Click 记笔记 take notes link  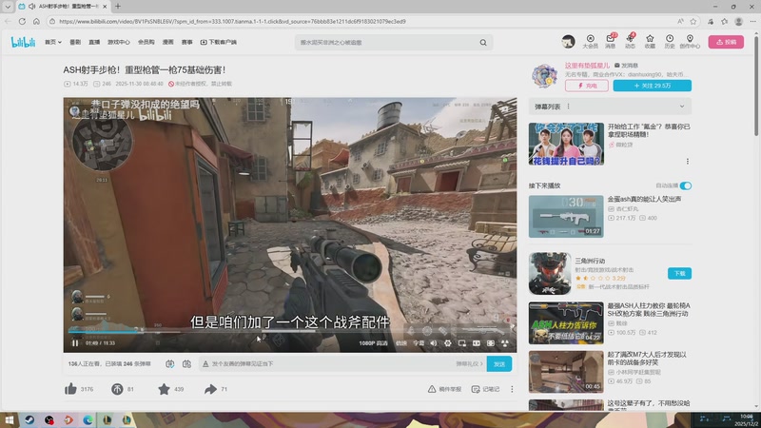click(485, 389)
